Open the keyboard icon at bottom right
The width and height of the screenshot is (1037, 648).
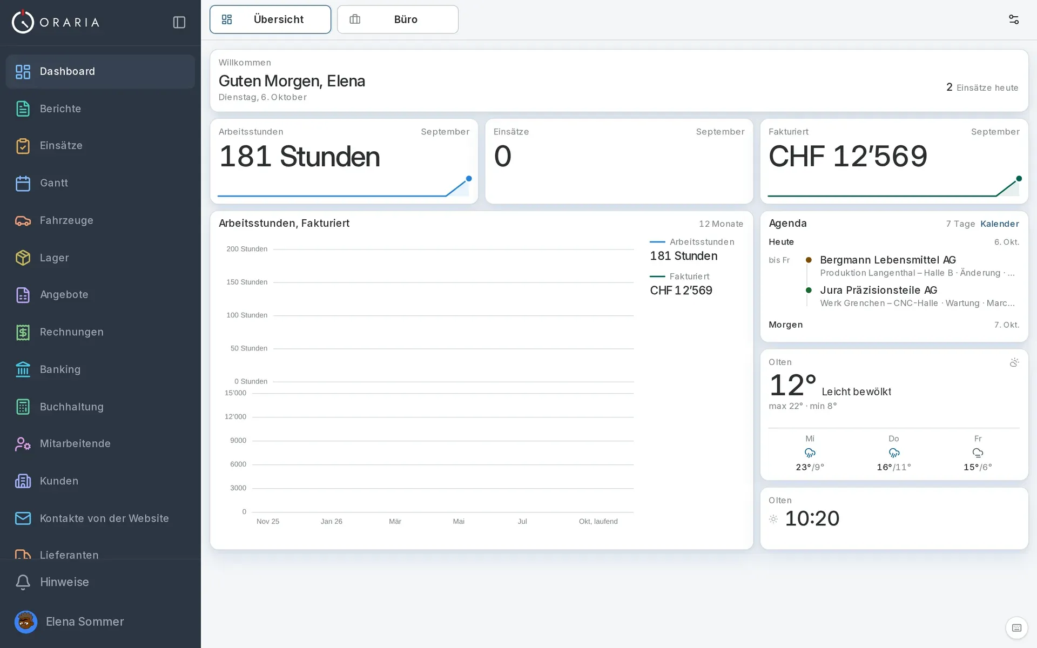coord(1016,627)
